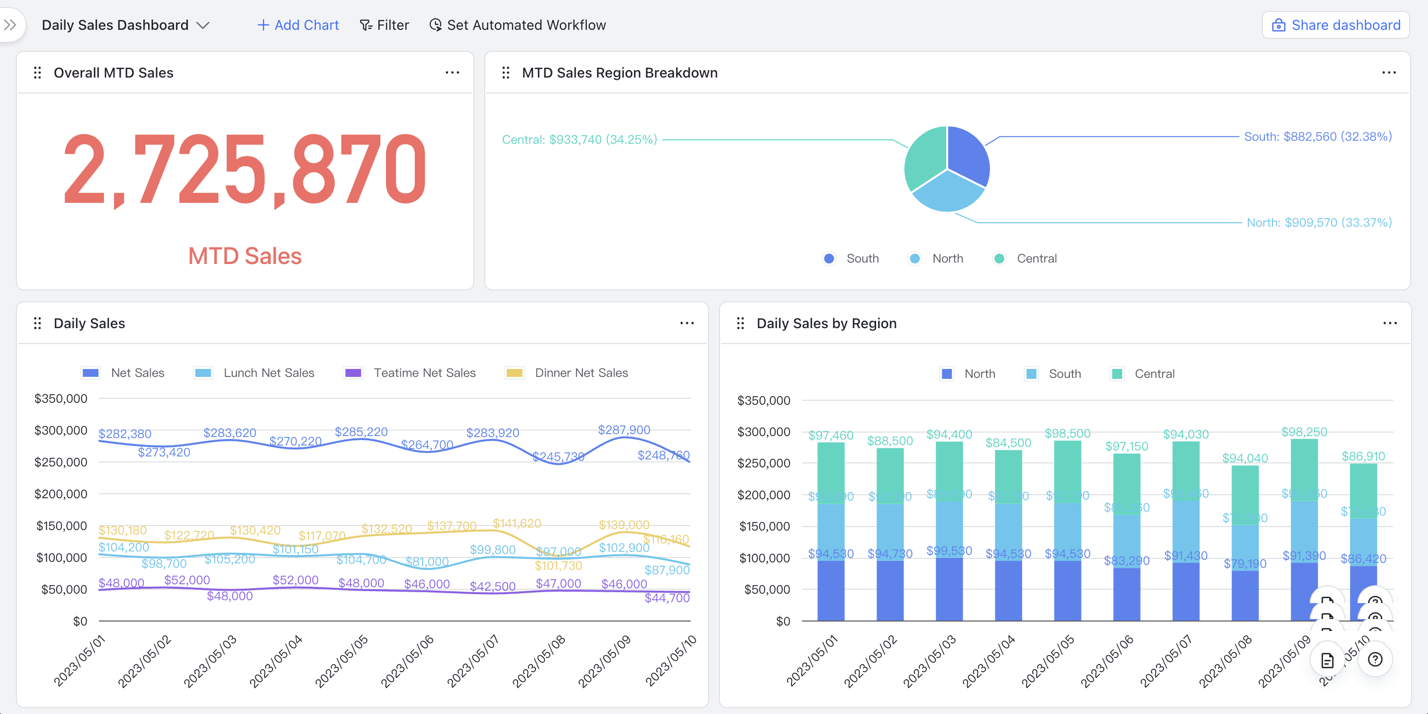
Task: Open Daily Sales by Region options menu
Action: click(x=1390, y=323)
